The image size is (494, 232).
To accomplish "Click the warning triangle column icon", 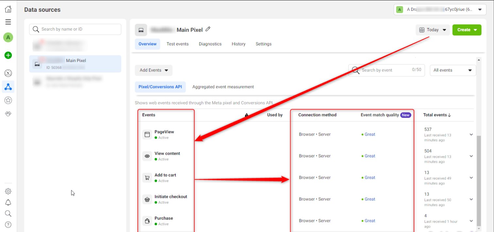I will click(x=247, y=115).
